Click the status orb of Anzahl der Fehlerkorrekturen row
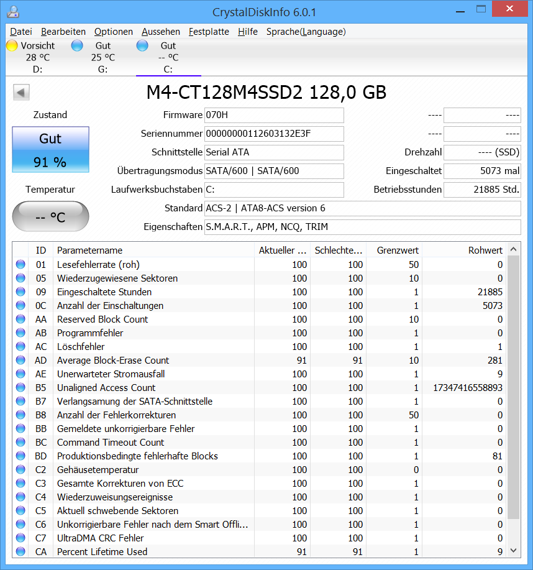This screenshot has height=570, width=533. 20,415
